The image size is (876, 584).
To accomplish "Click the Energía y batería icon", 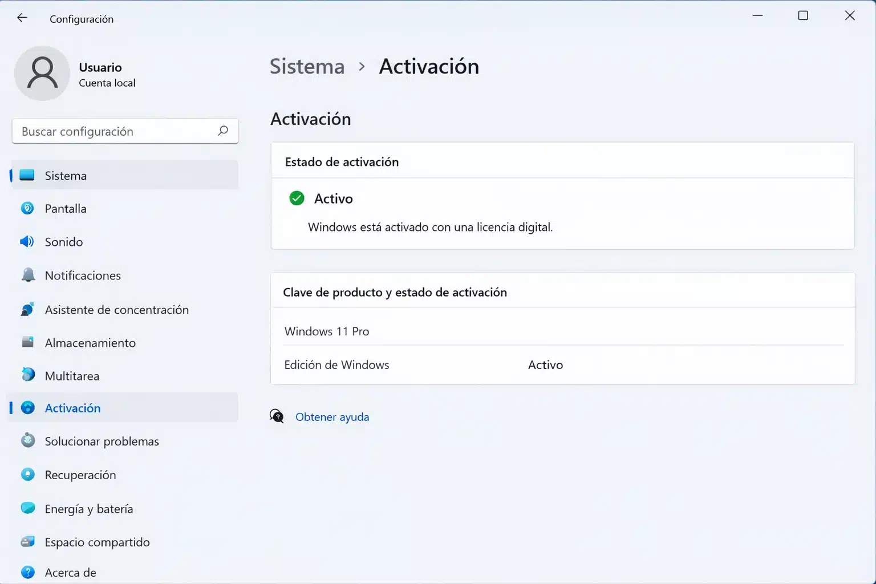I will click(x=27, y=508).
